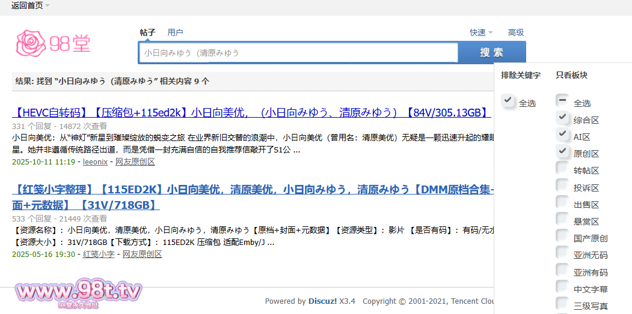632x314 pixels.
Task: Disable the 原创区 board checkbox
Action: (562, 151)
